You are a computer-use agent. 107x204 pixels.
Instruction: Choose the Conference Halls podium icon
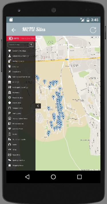[9, 61]
